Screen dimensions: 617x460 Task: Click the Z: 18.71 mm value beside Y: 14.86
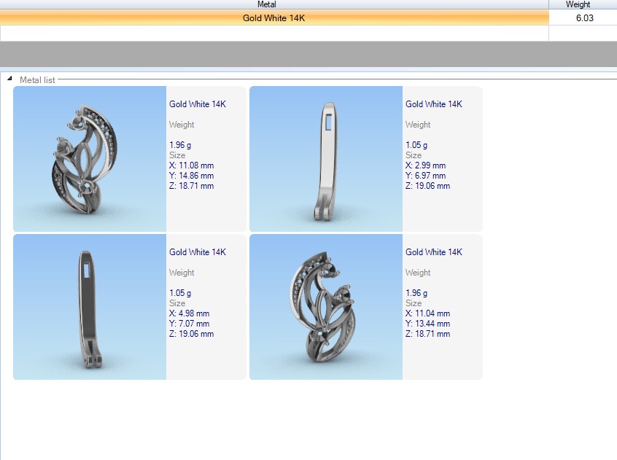(191, 186)
